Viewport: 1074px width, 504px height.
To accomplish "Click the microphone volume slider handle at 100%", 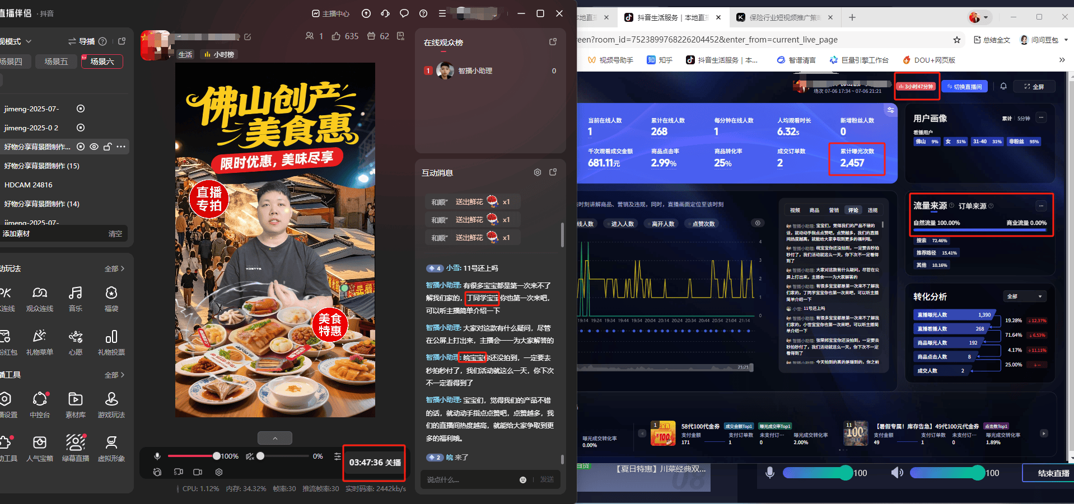I will pyautogui.click(x=217, y=456).
